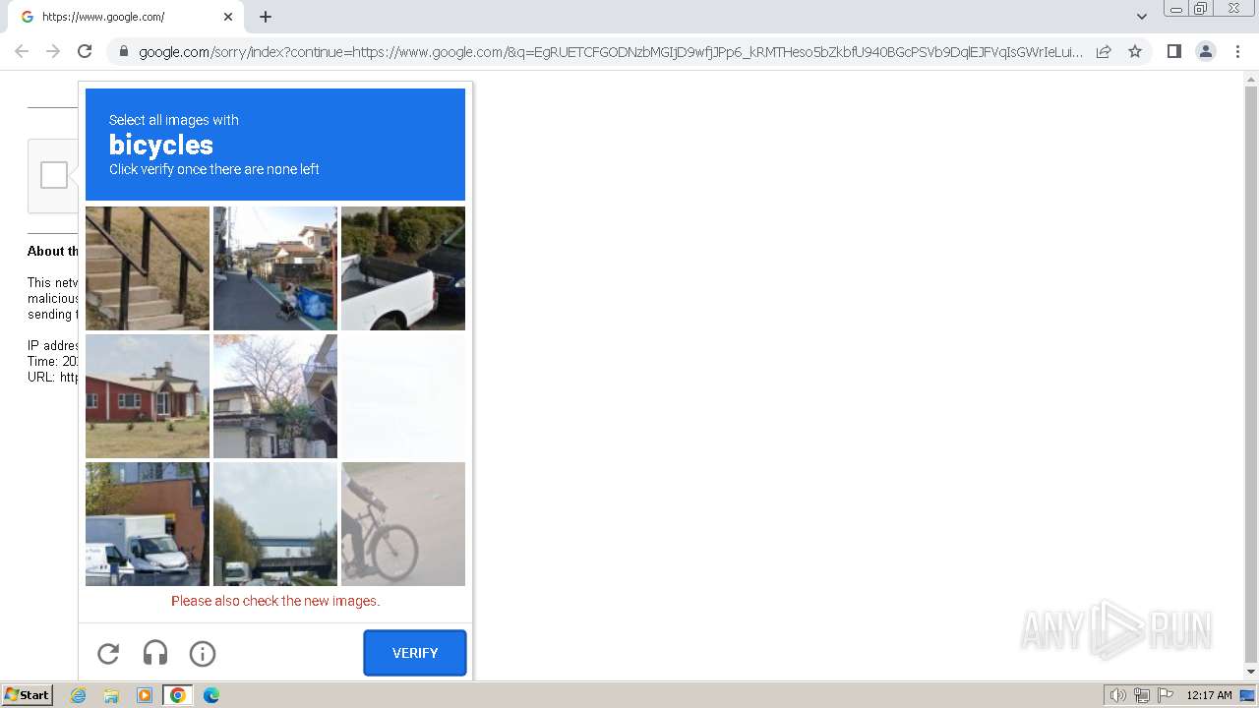The height and width of the screenshot is (708, 1259).
Task: Toggle the Chrome side panel
Action: point(1173,51)
